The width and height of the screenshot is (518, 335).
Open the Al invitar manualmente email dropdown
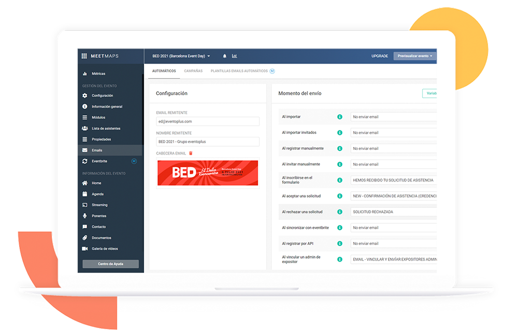click(394, 164)
